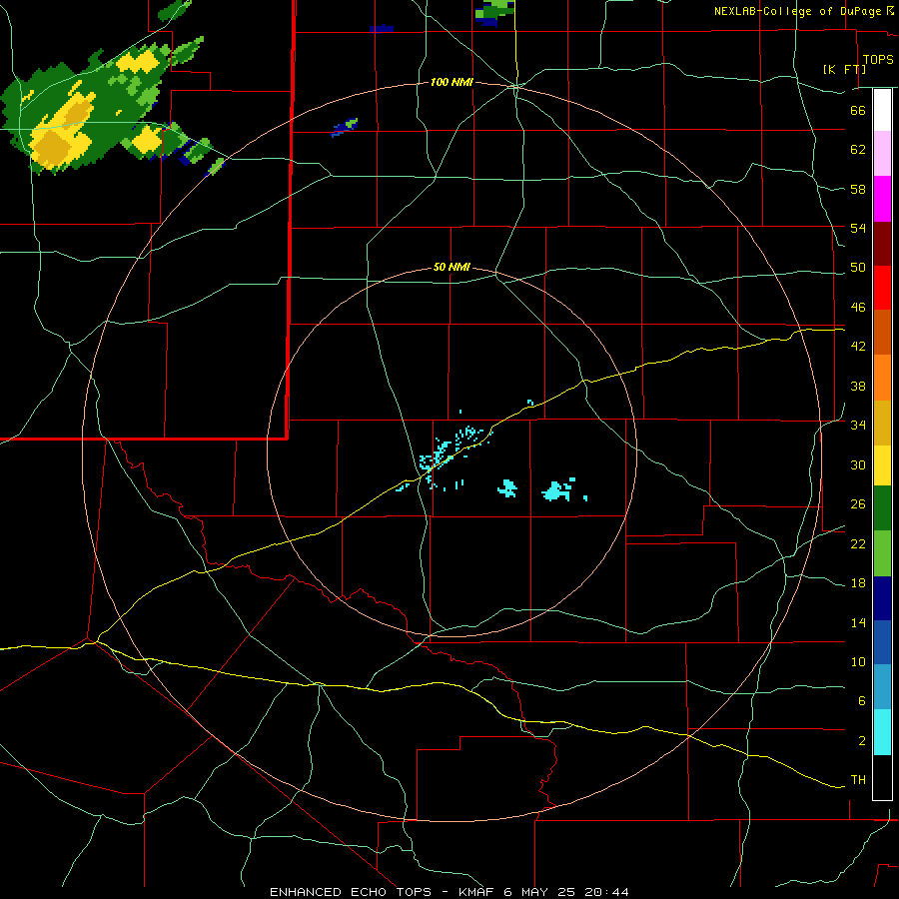The width and height of the screenshot is (899, 899).
Task: Click the 'NEXLAB-College of DuPage' credit text
Action: point(799,11)
